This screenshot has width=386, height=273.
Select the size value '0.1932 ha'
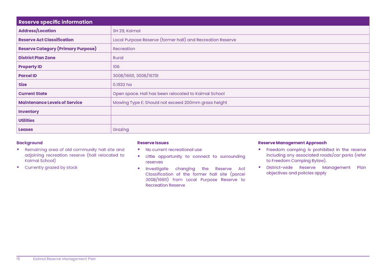click(122, 85)
